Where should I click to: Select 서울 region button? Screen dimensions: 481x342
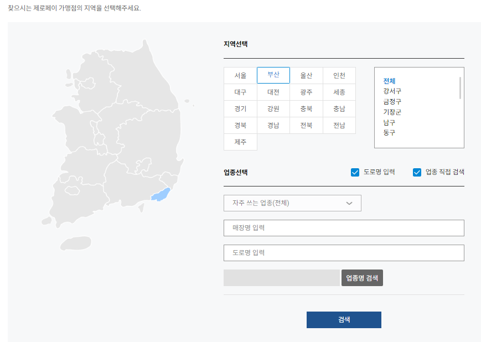240,75
